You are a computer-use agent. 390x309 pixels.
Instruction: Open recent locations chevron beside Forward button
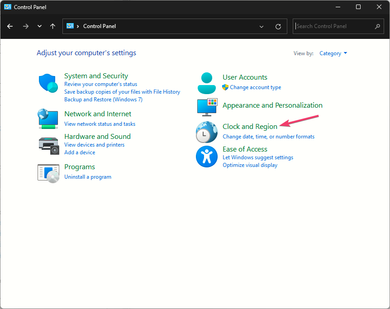39,26
